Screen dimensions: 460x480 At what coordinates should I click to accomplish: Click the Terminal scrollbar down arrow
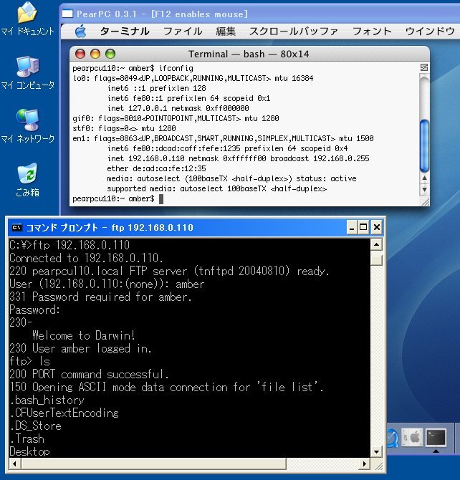pyautogui.click(x=424, y=189)
